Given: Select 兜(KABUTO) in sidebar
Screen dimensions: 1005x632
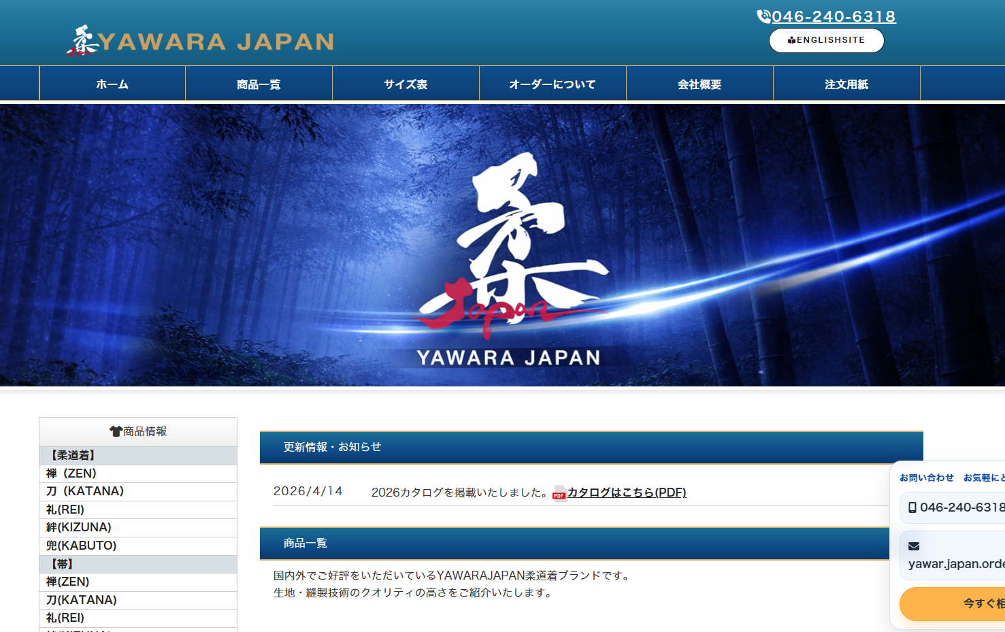Looking at the screenshot, I should pos(138,546).
